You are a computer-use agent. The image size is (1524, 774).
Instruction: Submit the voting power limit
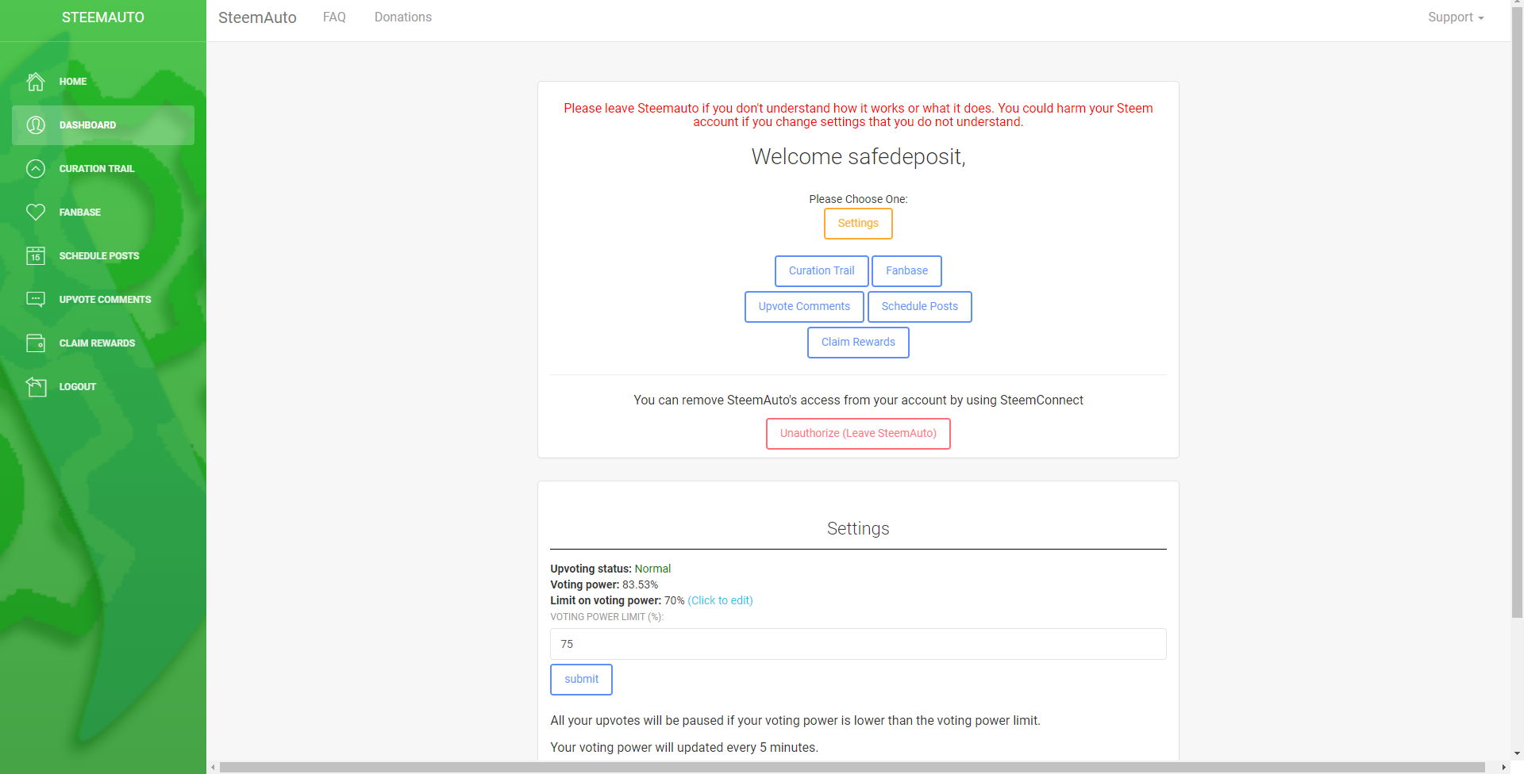pos(581,680)
